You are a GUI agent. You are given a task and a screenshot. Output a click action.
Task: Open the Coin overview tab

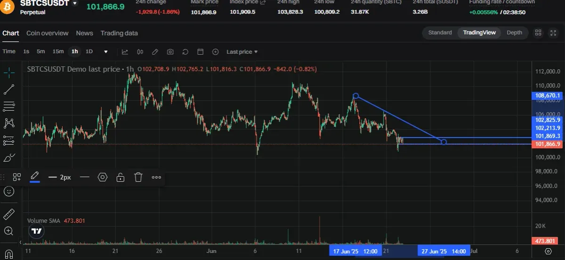pyautogui.click(x=47, y=33)
